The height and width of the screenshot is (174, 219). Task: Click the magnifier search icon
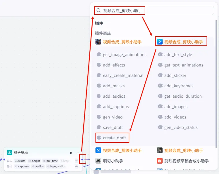tap(98, 10)
